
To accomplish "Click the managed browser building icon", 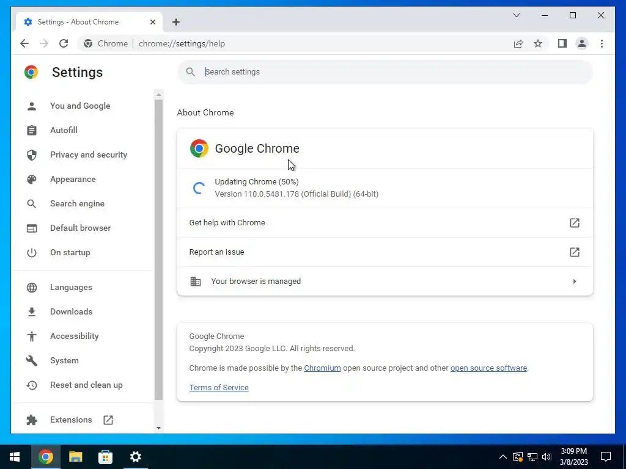I will pos(195,282).
